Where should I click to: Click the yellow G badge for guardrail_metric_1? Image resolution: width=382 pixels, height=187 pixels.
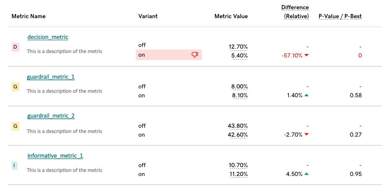point(15,87)
